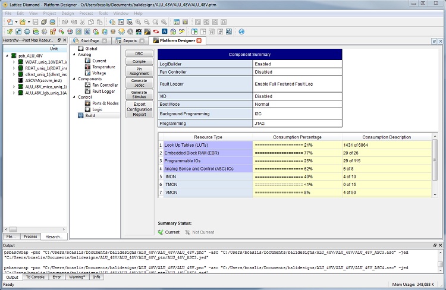Expand the WDAT_uniq_1 hierarchy node
The height and width of the screenshot is (290, 446).
pos(14,62)
